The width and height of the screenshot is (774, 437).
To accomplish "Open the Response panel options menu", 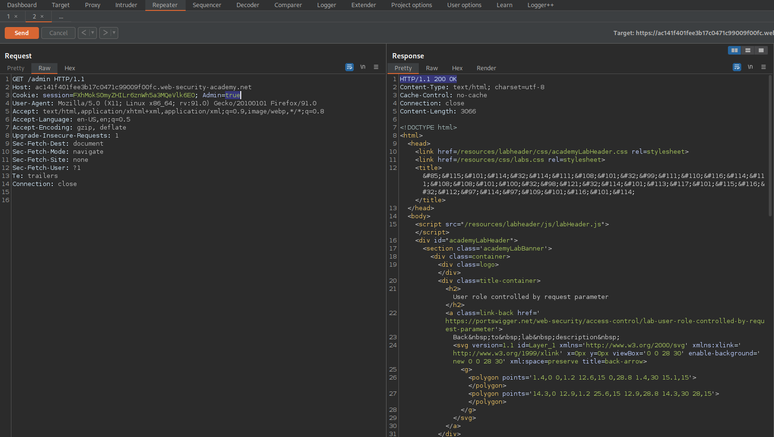I will [764, 67].
